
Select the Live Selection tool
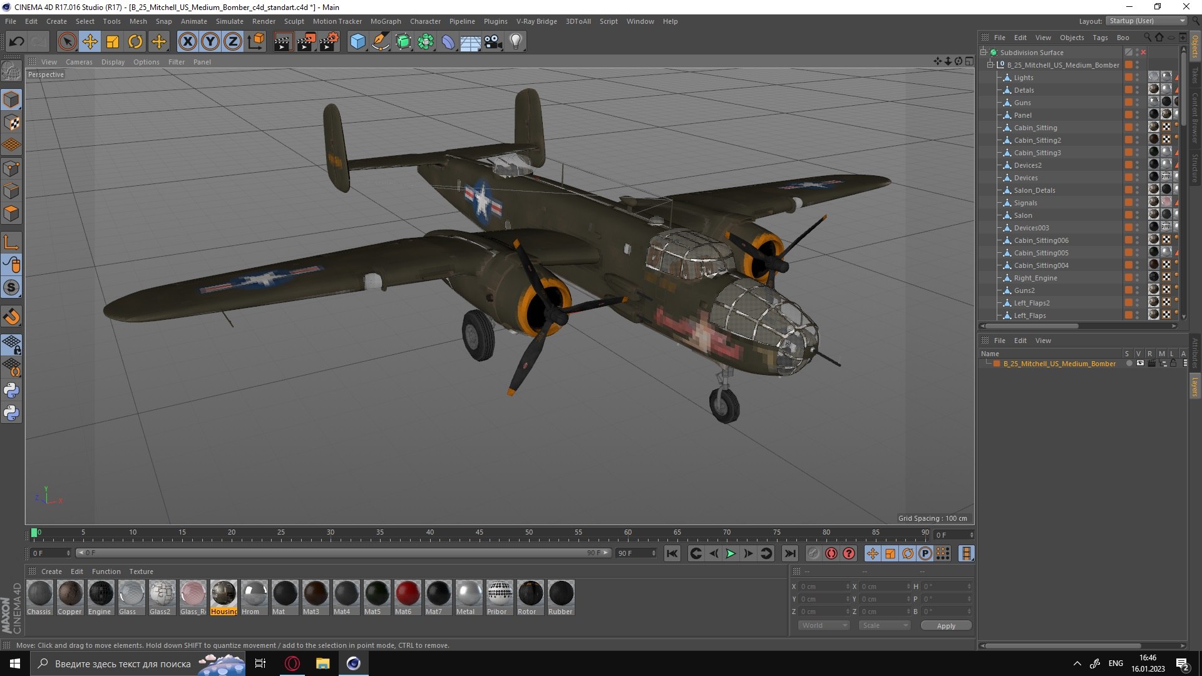67,42
